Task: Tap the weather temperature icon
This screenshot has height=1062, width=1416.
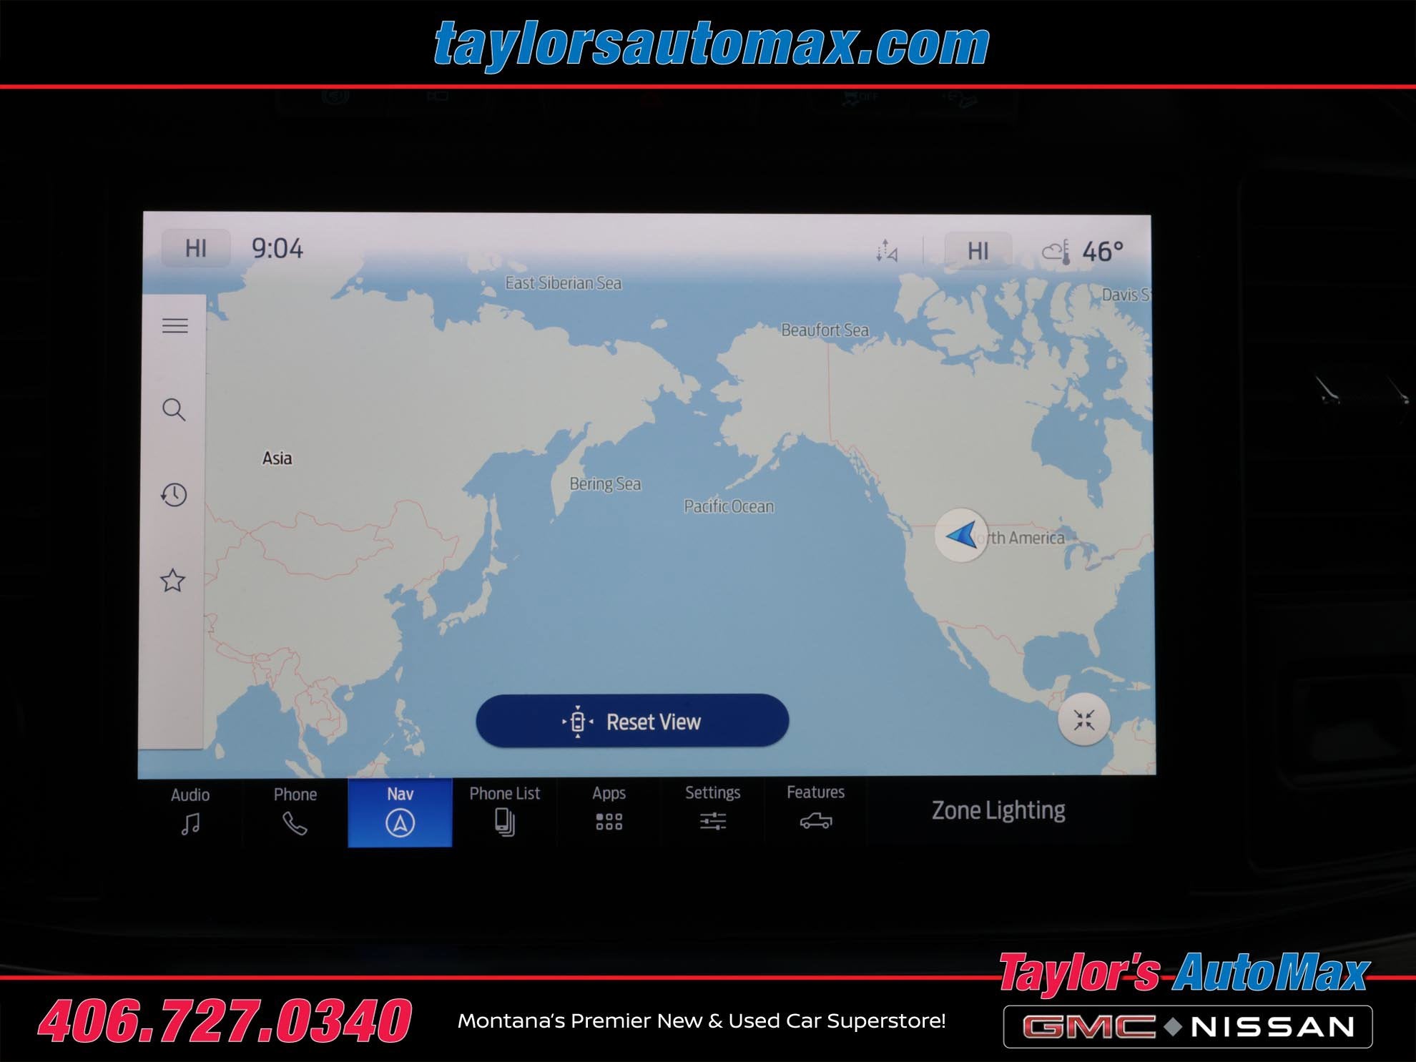Action: (x=1056, y=252)
